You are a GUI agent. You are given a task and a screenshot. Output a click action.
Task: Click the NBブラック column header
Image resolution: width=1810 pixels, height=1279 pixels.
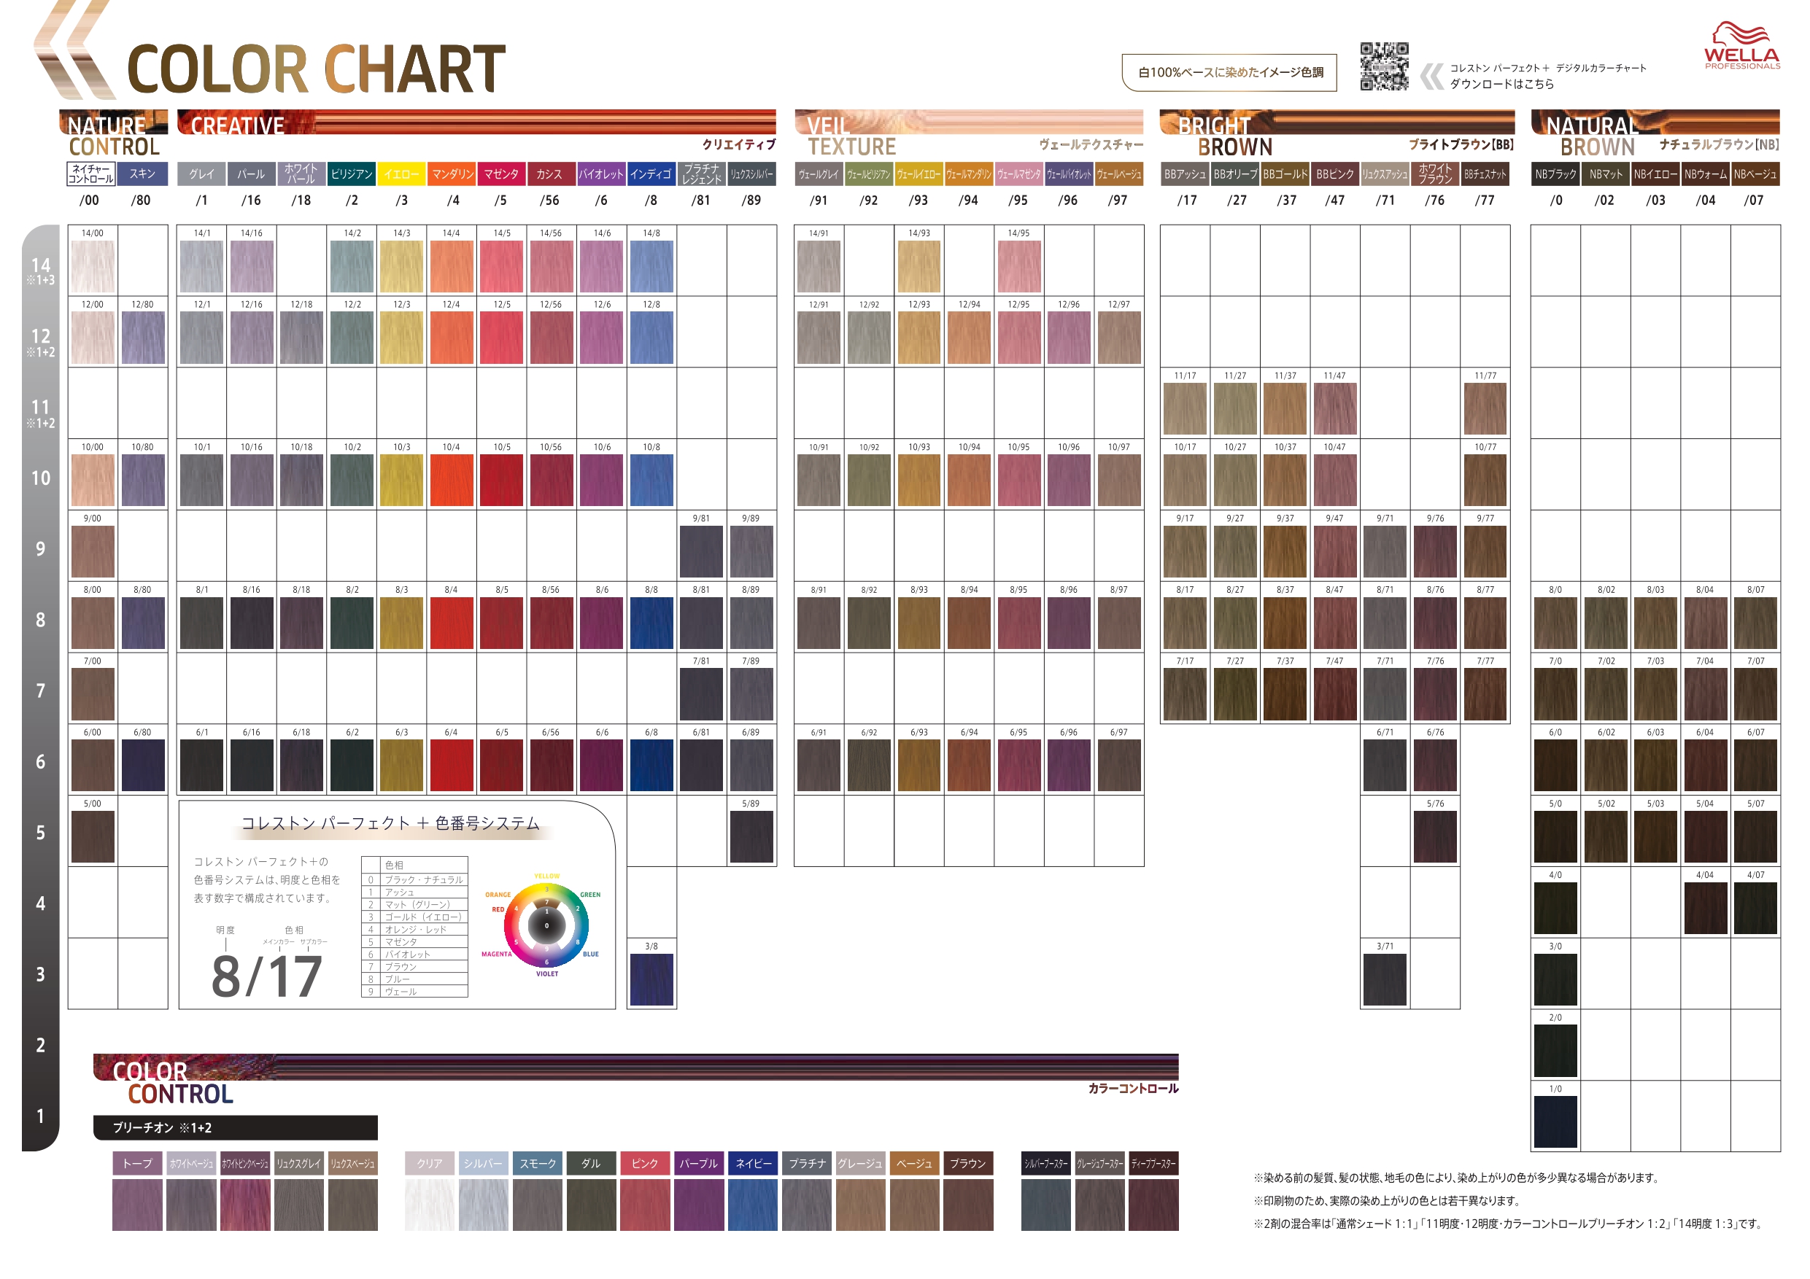click(1555, 174)
